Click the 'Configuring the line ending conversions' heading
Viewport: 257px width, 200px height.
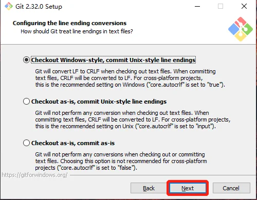(x=69, y=23)
